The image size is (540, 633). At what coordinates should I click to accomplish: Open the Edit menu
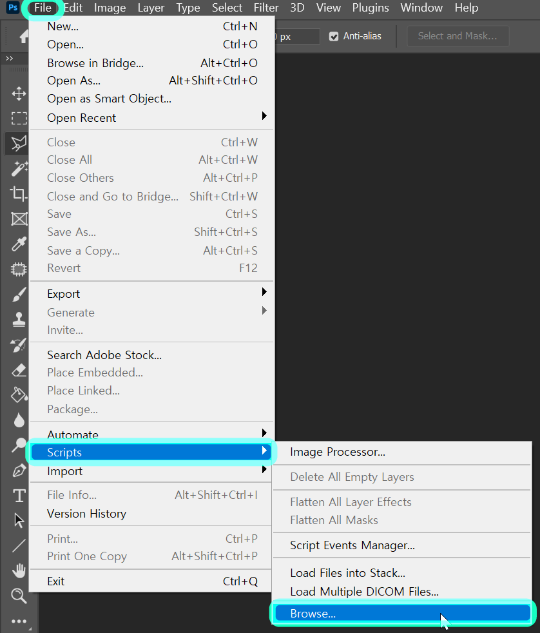(x=73, y=8)
